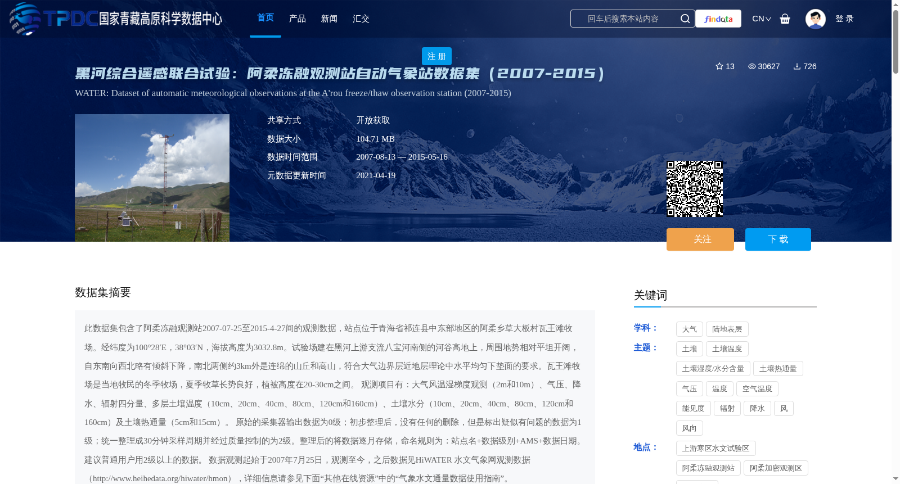900x484 pixels.
Task: Open the 产品 menu item
Action: pyautogui.click(x=298, y=19)
